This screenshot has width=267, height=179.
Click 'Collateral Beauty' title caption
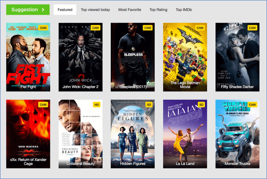coord(80,164)
